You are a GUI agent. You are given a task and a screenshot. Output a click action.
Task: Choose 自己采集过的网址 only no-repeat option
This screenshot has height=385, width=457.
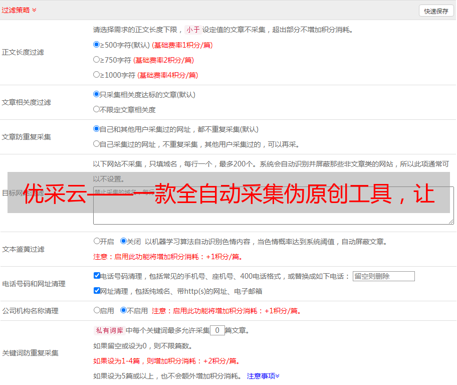coord(97,144)
